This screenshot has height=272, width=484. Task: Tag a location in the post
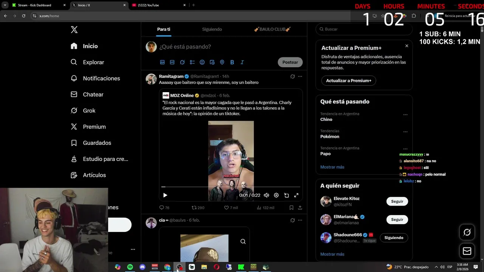pyautogui.click(x=222, y=62)
